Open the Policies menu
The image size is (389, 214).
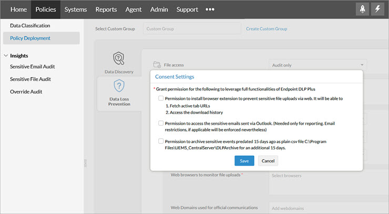click(x=46, y=9)
